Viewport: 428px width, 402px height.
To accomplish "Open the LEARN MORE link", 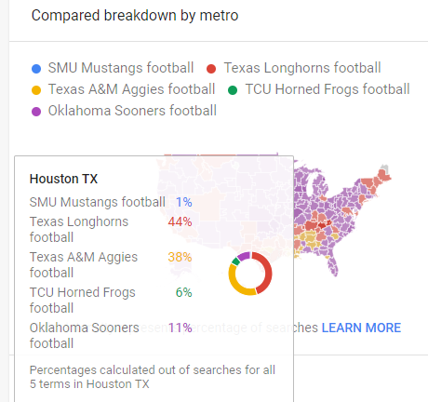I will [361, 328].
